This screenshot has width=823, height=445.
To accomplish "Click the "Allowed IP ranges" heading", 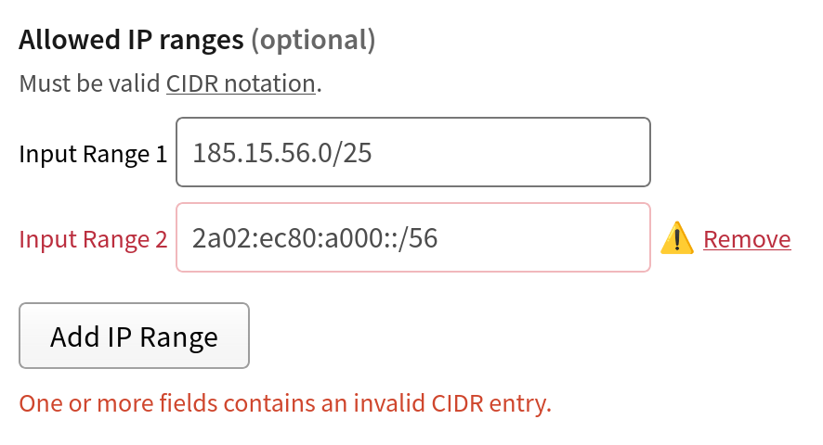I will coord(131,40).
